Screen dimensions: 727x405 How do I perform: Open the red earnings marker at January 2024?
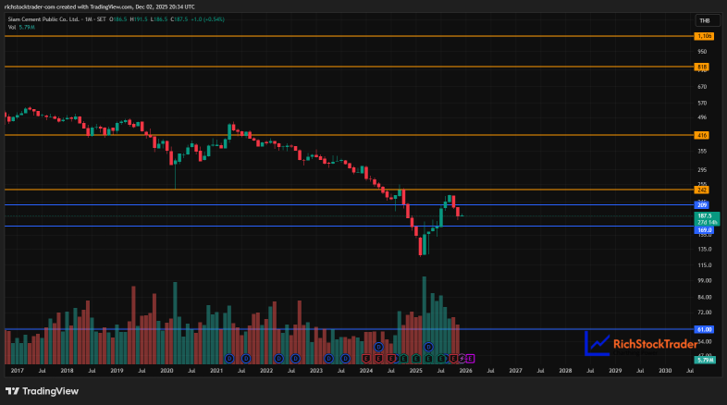[x=366, y=359]
